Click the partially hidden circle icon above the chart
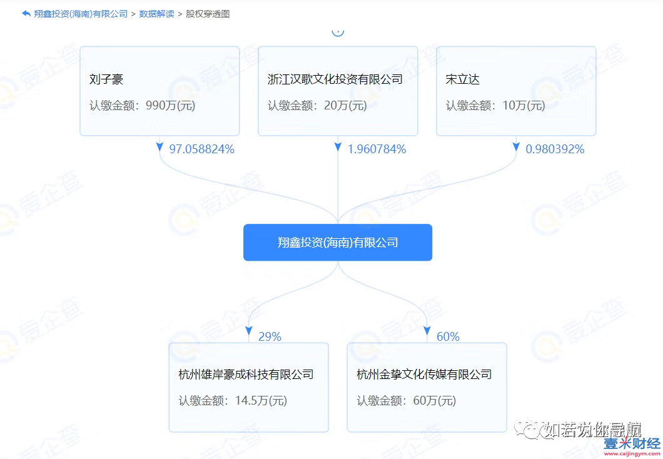663x459 pixels. tap(337, 32)
